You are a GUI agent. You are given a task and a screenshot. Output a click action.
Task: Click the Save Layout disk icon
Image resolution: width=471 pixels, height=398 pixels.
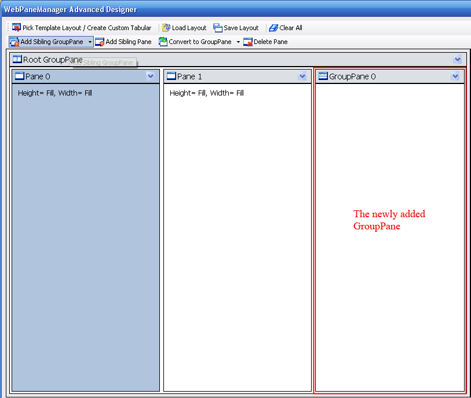point(218,28)
